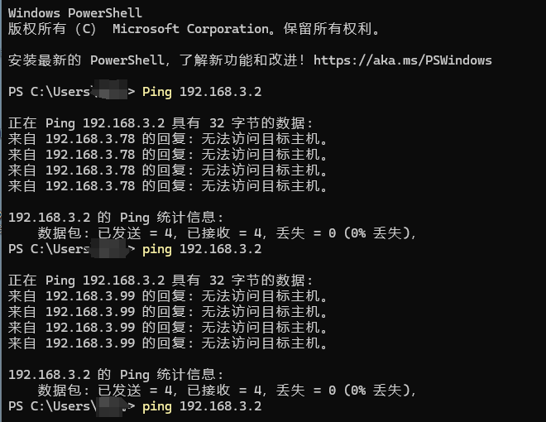
Task: Click '正在 Ping 192.168.3.2' line above the 192.168.3.78 replies
Action: [x=160, y=123]
